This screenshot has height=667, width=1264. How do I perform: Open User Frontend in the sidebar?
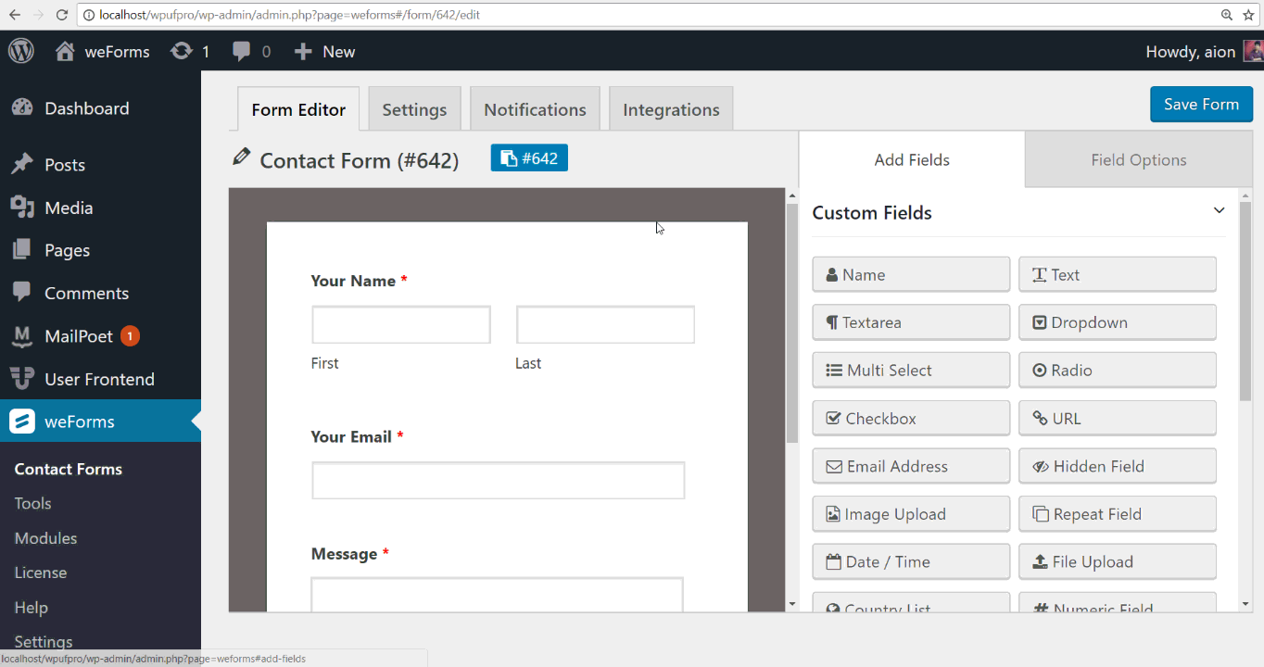tap(100, 379)
